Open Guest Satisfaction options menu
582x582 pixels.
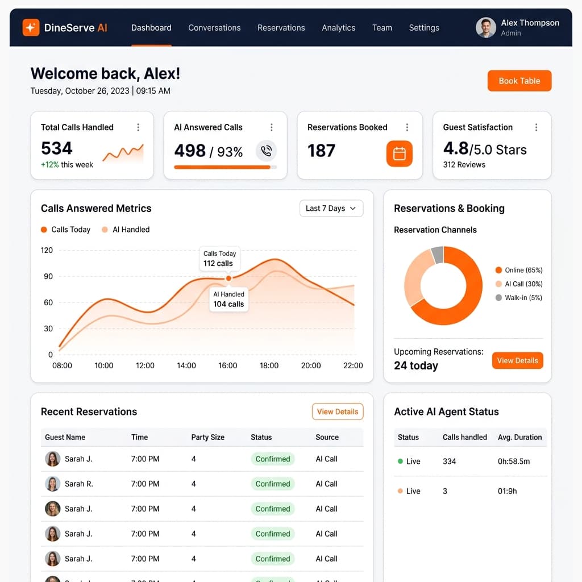(x=536, y=127)
